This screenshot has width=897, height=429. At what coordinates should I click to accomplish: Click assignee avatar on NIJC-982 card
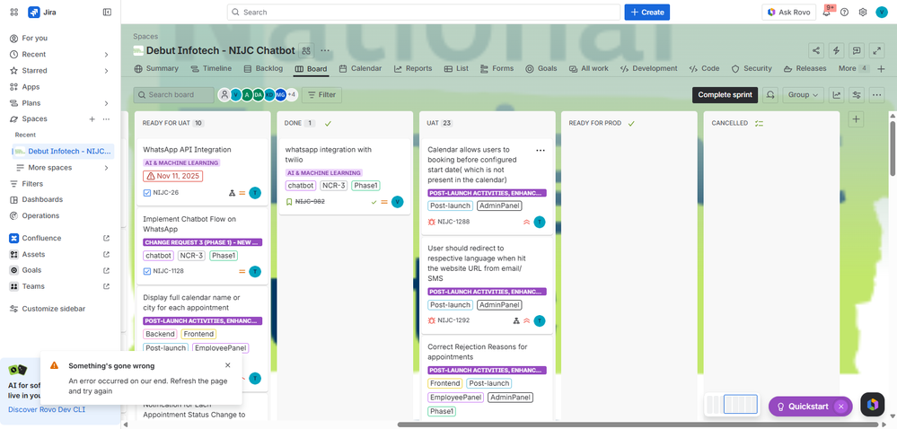(x=397, y=201)
